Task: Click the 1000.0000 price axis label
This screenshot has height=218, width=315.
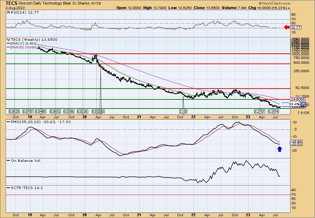Action: point(300,54)
